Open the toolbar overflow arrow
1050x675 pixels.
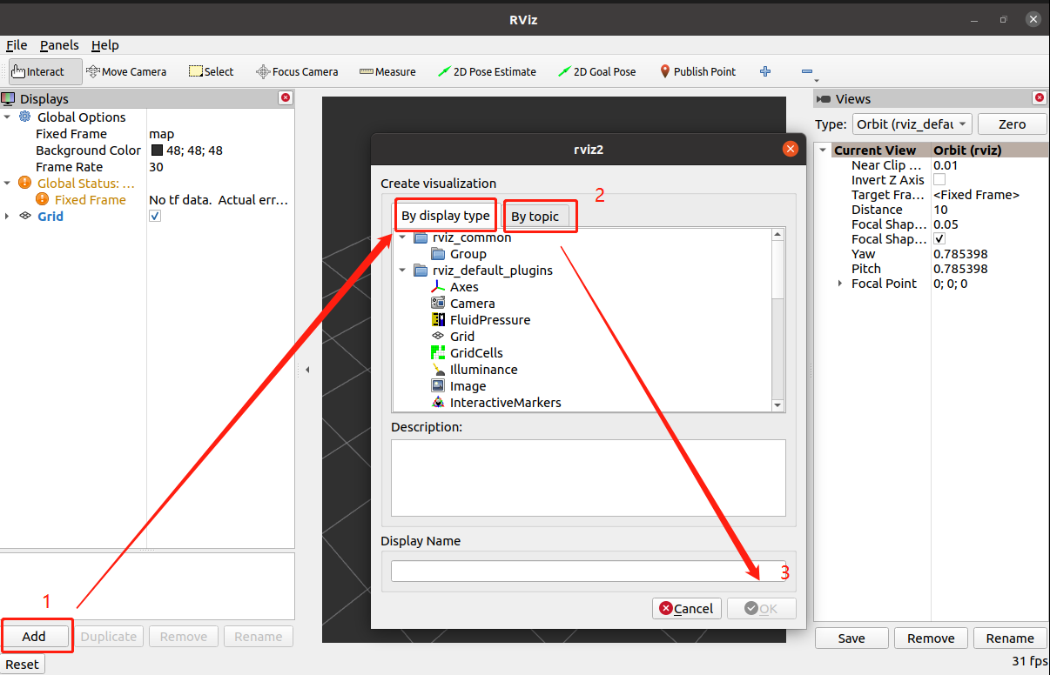(817, 80)
